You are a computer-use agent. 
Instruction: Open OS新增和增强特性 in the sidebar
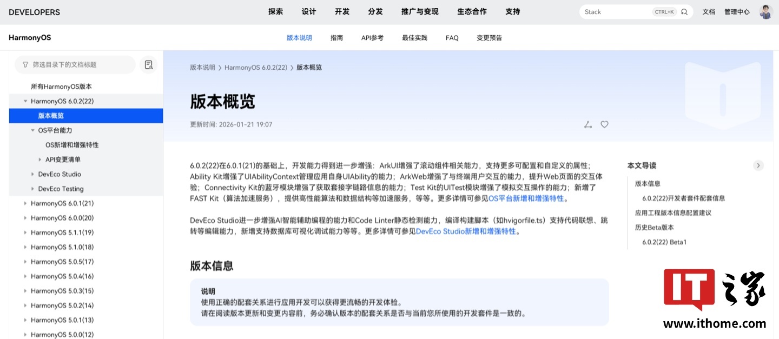point(72,145)
